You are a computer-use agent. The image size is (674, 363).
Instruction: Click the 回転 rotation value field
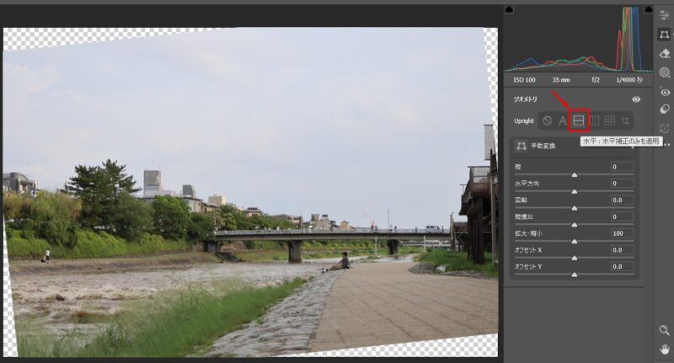pyautogui.click(x=622, y=200)
